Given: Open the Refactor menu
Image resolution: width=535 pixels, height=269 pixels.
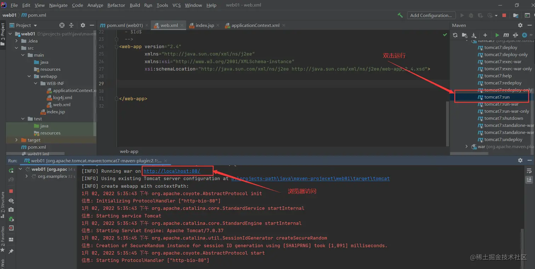Looking at the screenshot, I should (116, 5).
